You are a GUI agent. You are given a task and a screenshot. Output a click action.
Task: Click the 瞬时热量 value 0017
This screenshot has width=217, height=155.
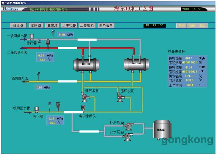(188, 58)
